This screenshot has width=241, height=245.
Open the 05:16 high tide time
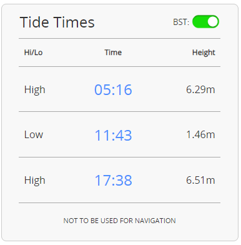(113, 90)
